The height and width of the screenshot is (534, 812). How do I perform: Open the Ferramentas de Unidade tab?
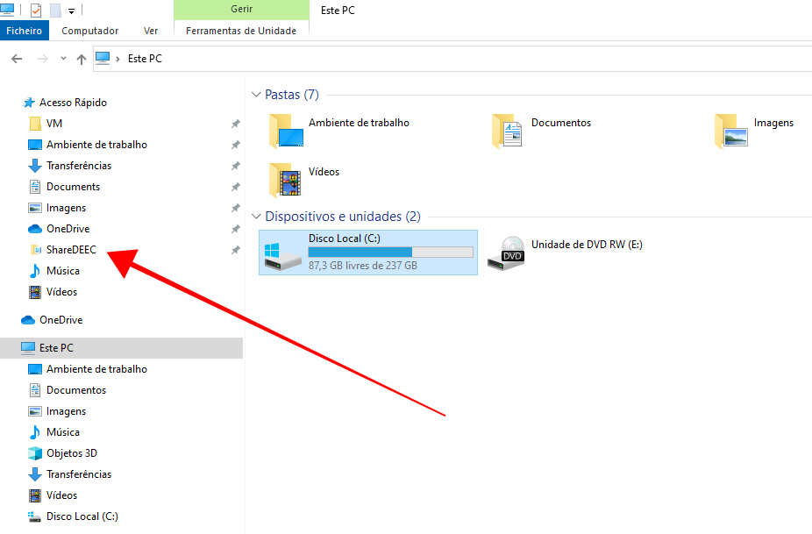point(241,31)
